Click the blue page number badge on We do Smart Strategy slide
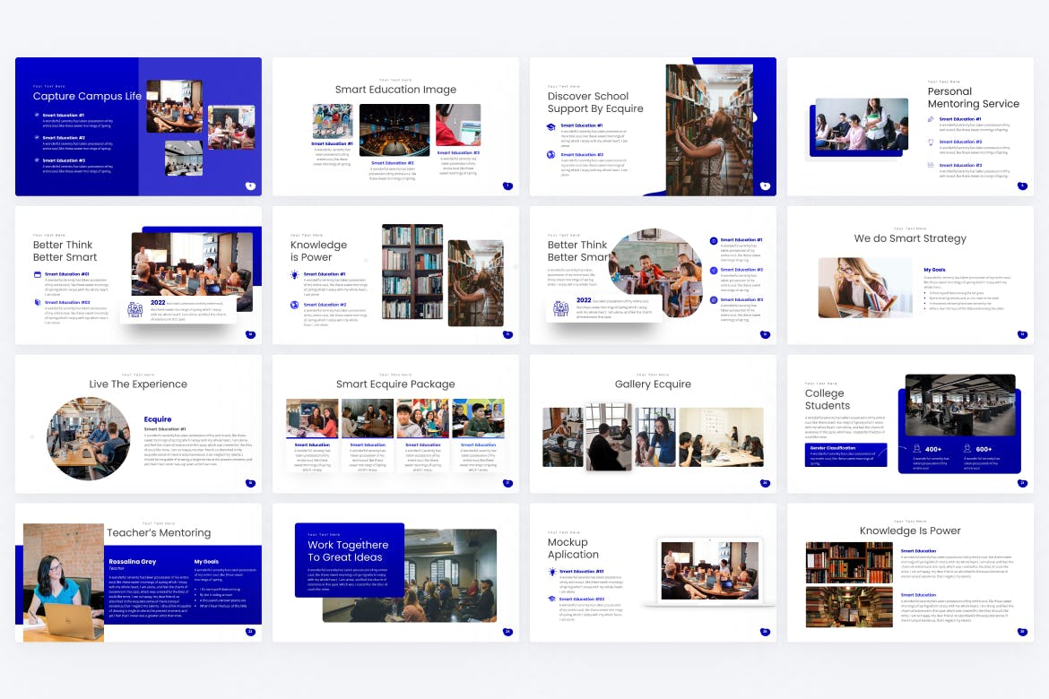 [x=1022, y=334]
